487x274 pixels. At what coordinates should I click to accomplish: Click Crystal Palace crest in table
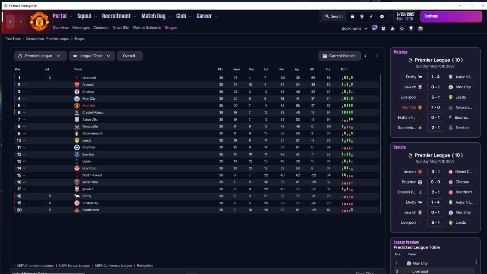click(77, 113)
